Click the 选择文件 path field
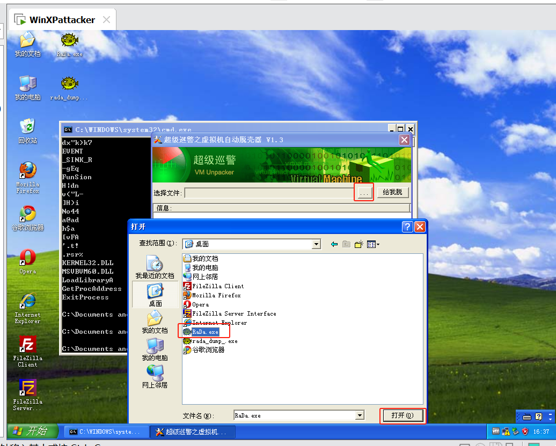This screenshot has width=556, height=446. pyautogui.click(x=269, y=193)
